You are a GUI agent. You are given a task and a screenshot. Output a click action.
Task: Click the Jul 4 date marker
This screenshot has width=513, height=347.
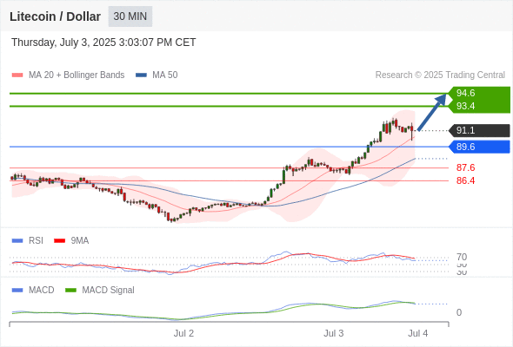click(418, 334)
